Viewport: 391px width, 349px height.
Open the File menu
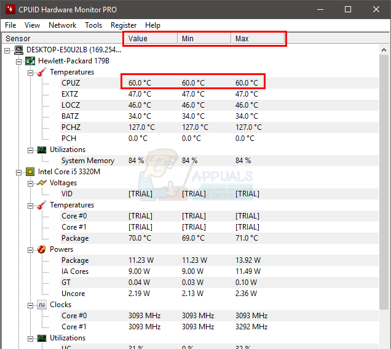pos(10,25)
